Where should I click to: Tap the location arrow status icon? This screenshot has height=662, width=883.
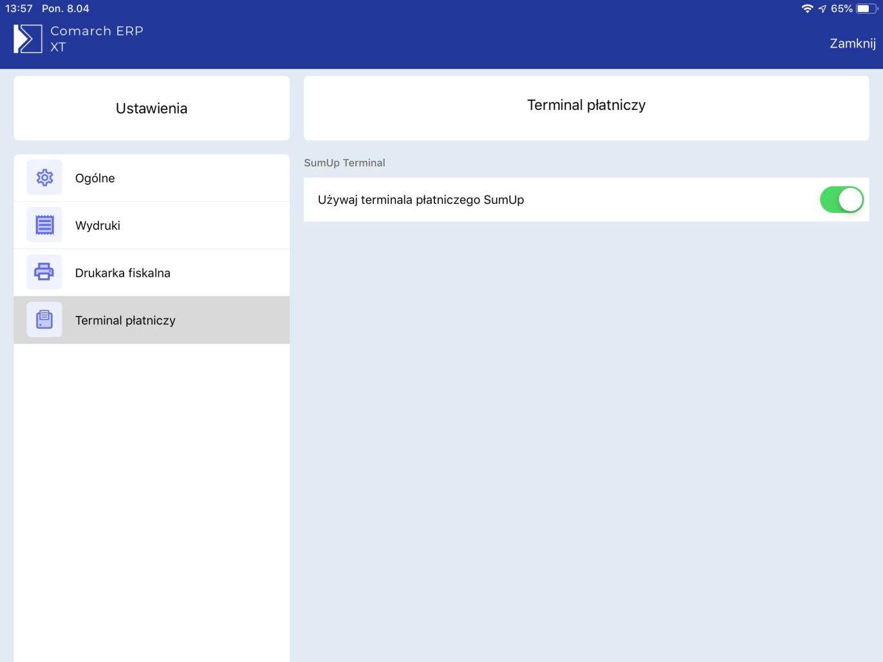(x=823, y=8)
